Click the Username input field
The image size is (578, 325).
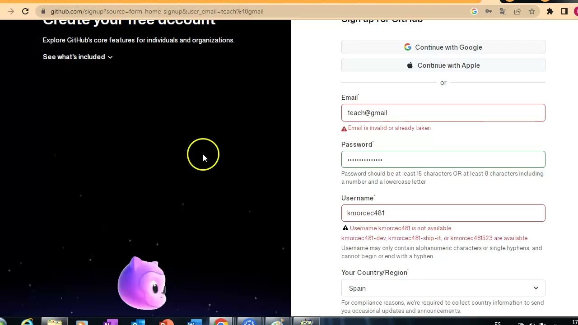443,213
